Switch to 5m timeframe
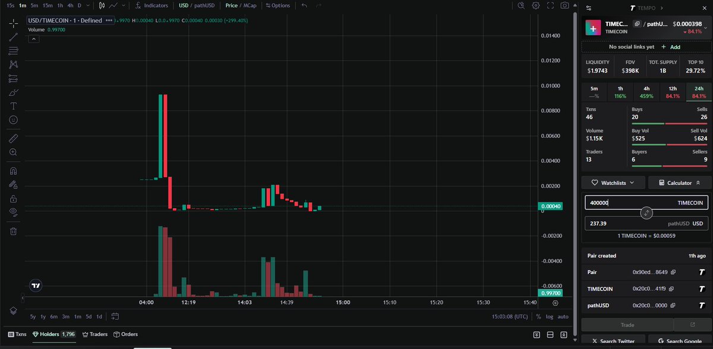713x349 pixels. (34, 5)
